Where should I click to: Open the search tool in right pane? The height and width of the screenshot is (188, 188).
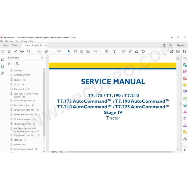(185, 58)
